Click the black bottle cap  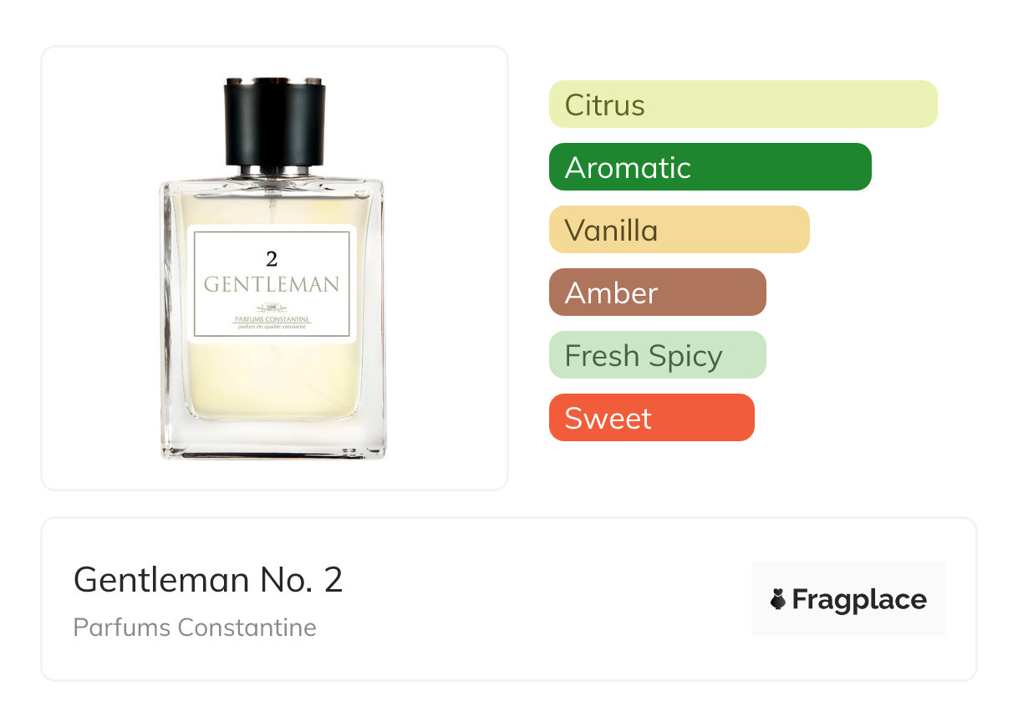(x=275, y=122)
